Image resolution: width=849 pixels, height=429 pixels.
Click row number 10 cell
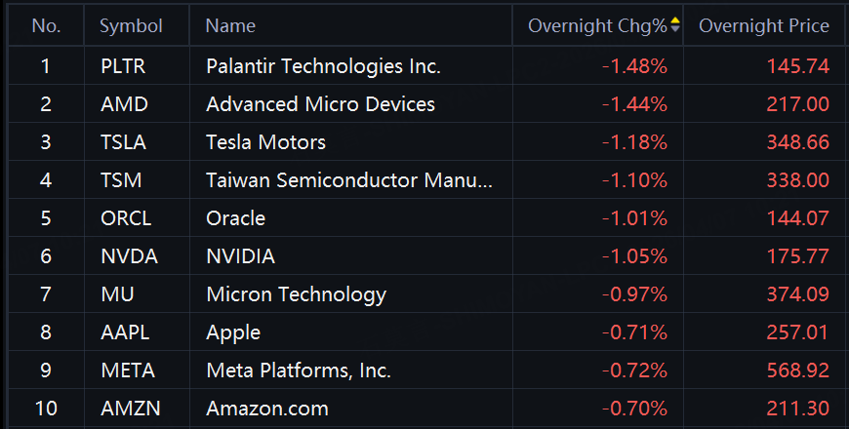(46, 409)
